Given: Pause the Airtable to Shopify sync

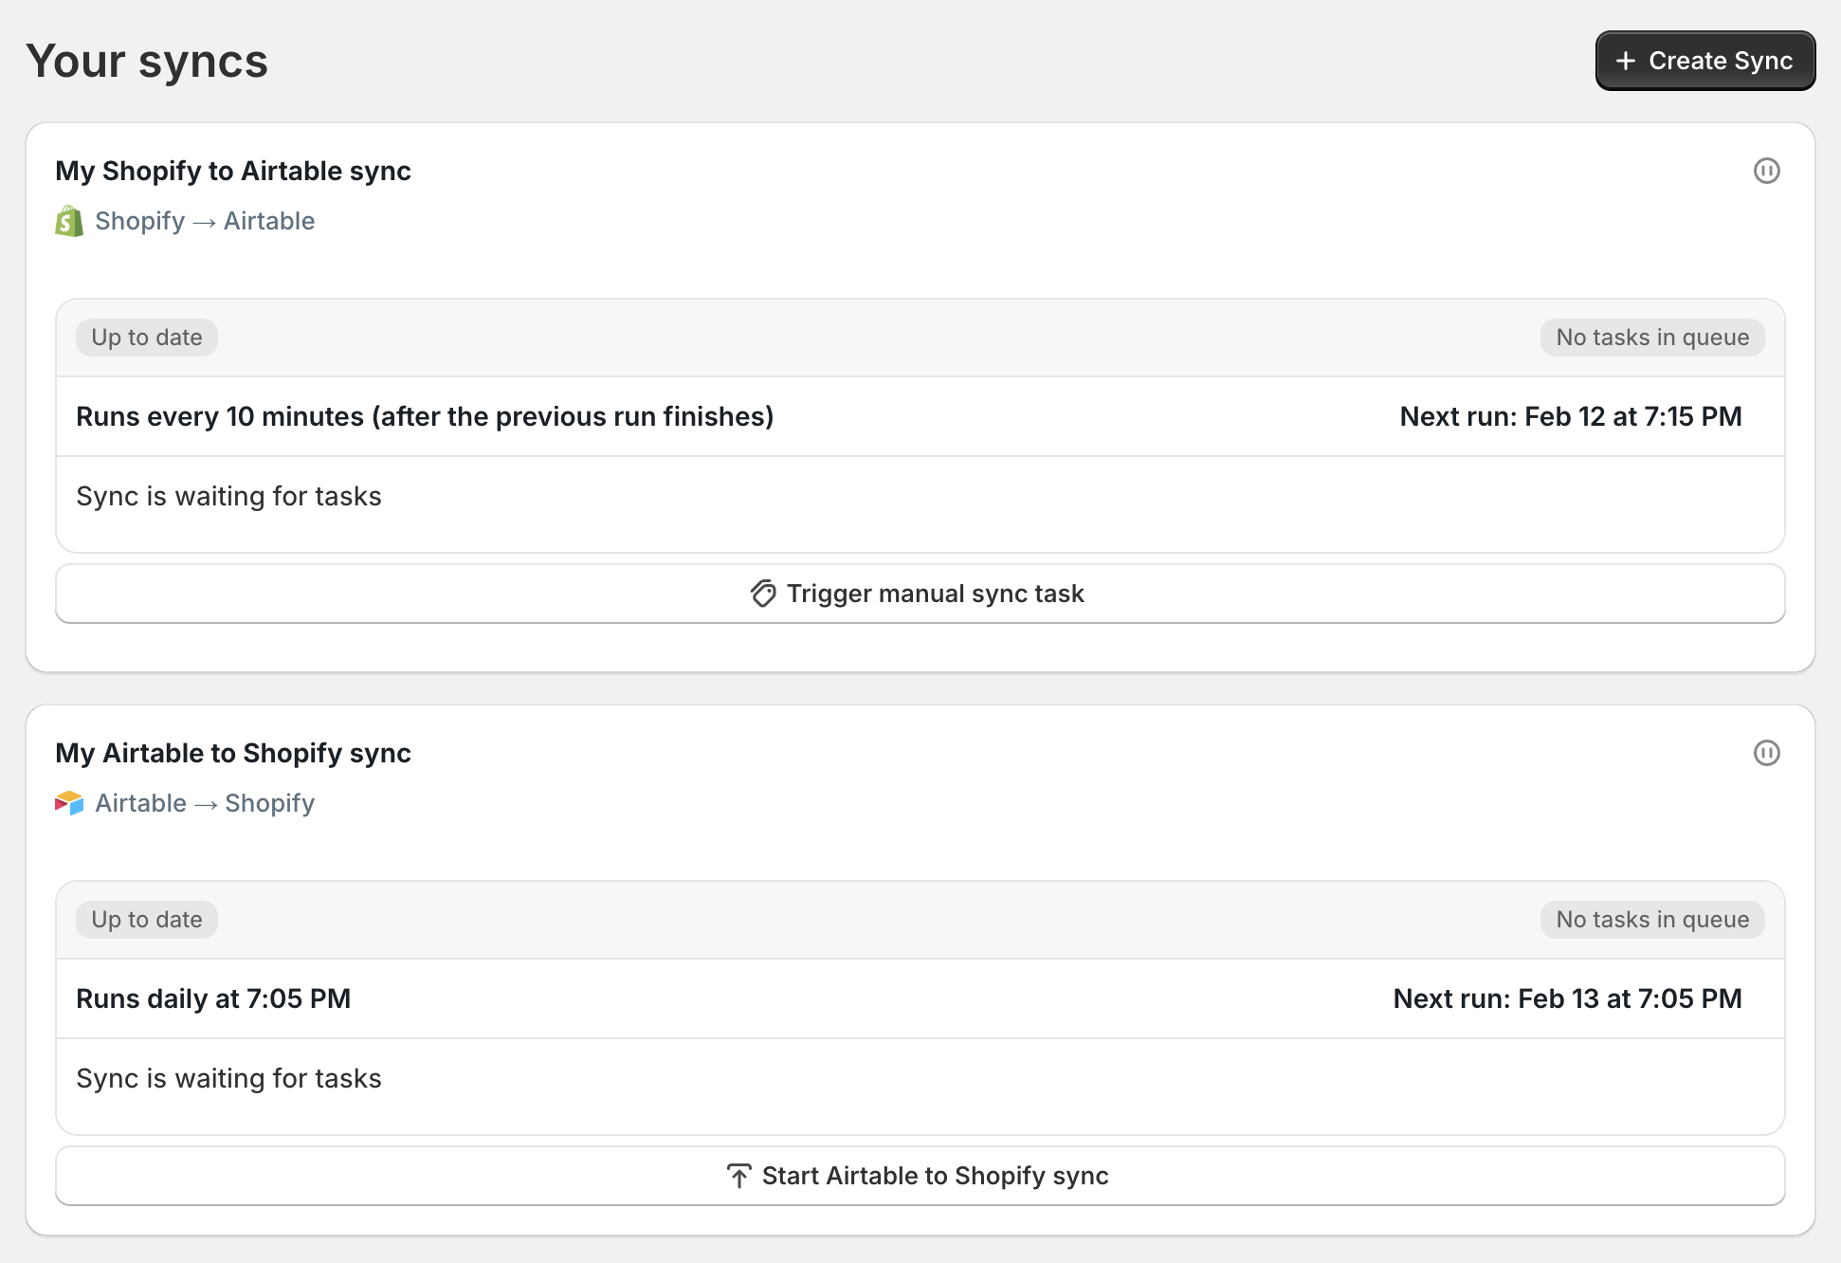Looking at the screenshot, I should (x=1766, y=753).
